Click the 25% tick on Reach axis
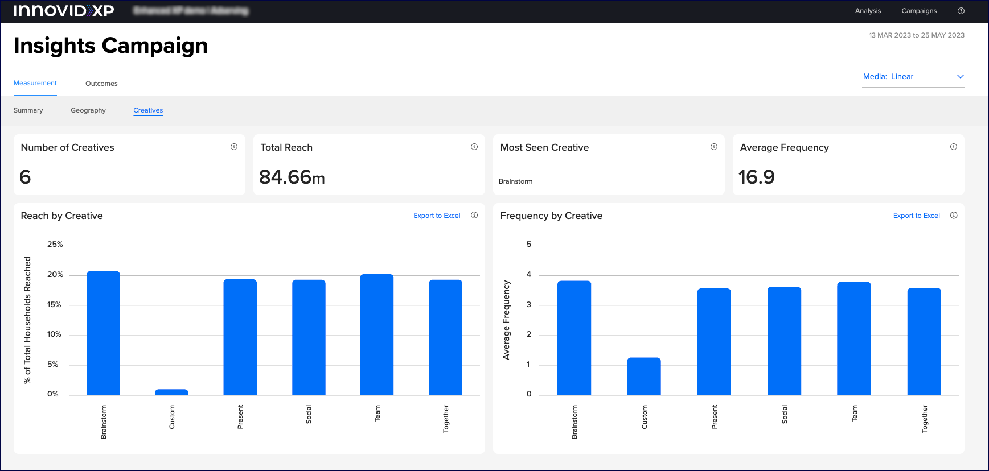This screenshot has width=989, height=471. pos(55,245)
